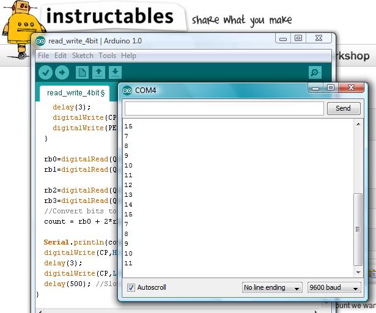Select the read_write_4bit sketch tab
Viewport: 376px width, 313px height.
click(76, 93)
